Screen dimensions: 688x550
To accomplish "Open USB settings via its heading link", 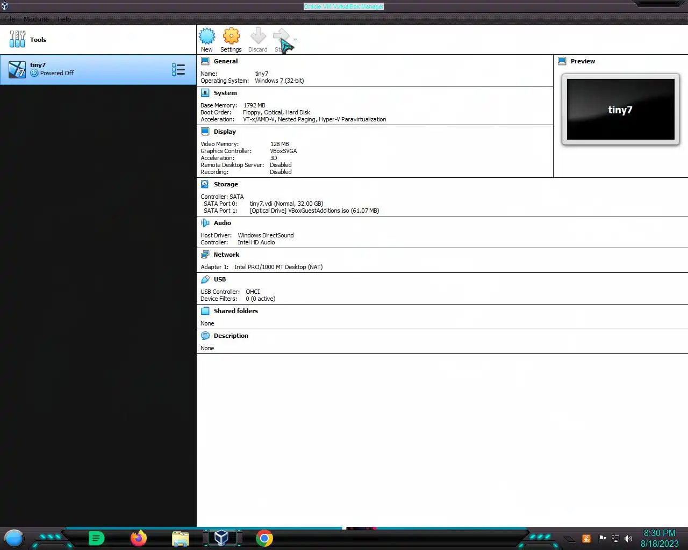I will click(x=220, y=279).
